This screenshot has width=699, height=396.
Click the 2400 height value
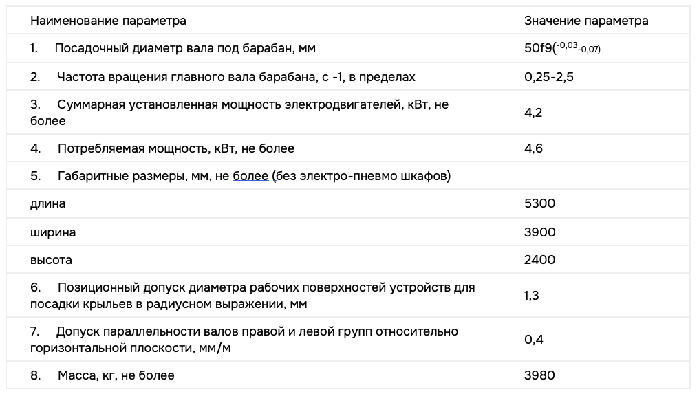(539, 261)
